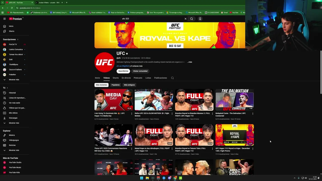Click the magnifier search button
Image resolution: width=322 pixels, height=181 pixels.
(192, 19)
